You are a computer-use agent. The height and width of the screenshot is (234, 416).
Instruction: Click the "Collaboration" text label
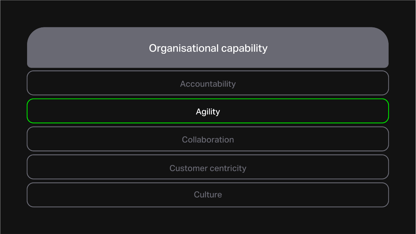pos(208,140)
